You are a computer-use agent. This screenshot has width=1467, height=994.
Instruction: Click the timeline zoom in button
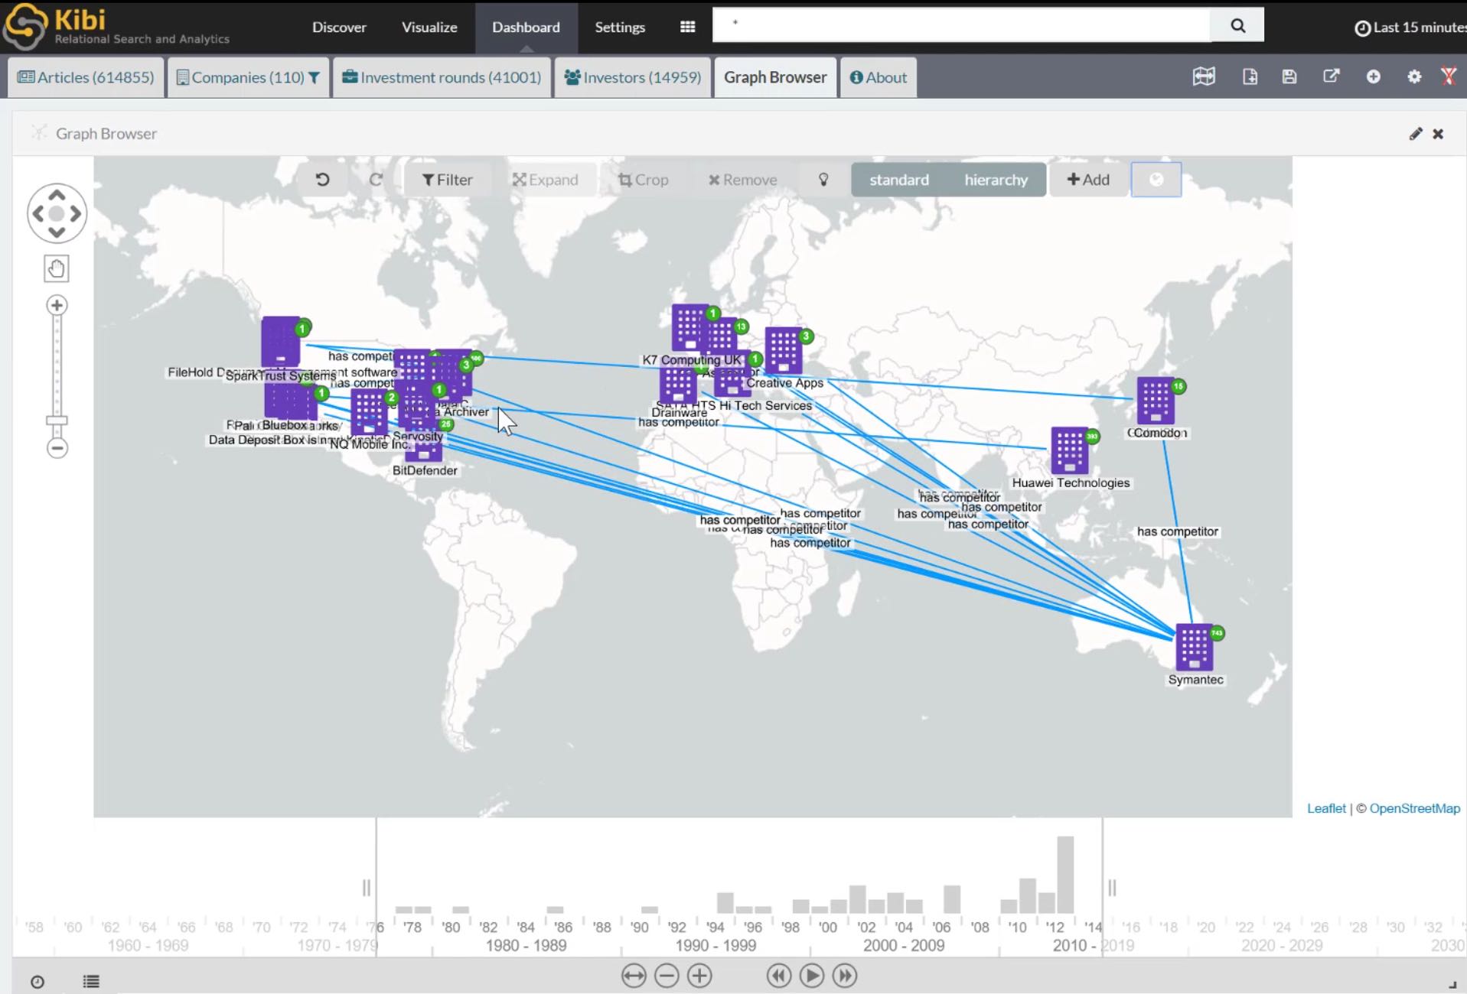pos(699,976)
